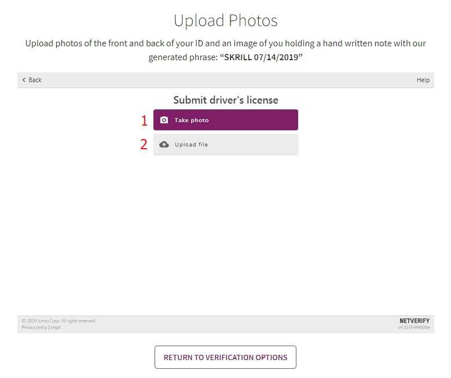This screenshot has width=451, height=378.
Task: Click Return to Verification Options button
Action: (x=225, y=357)
